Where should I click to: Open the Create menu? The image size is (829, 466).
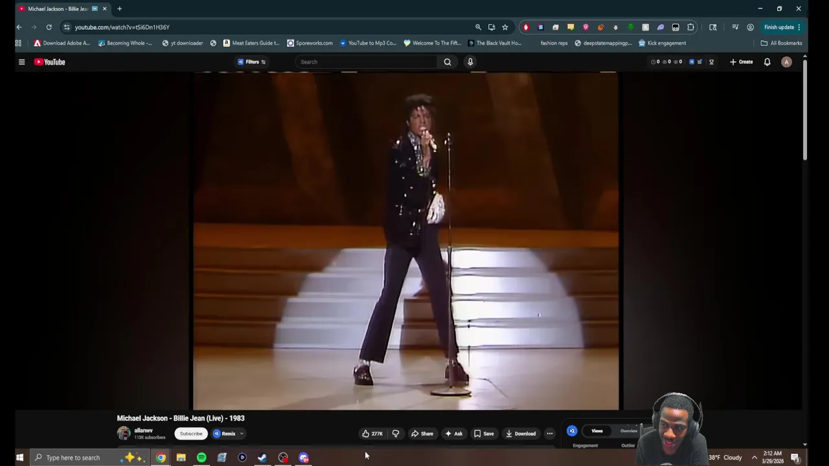click(742, 62)
